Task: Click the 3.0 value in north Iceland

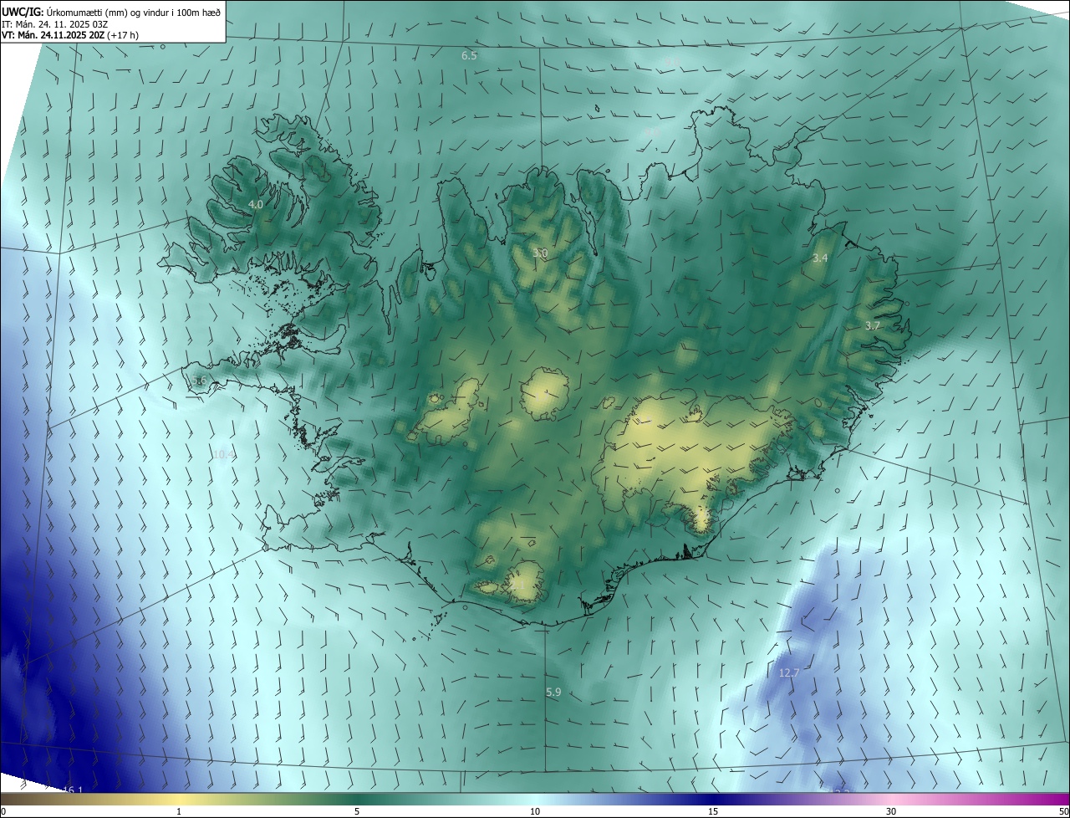Action: coord(540,253)
